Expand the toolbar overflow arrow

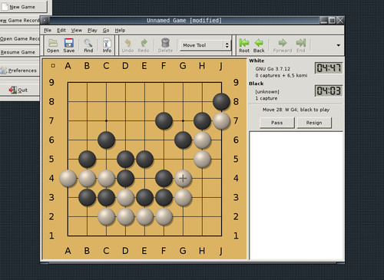339,45
